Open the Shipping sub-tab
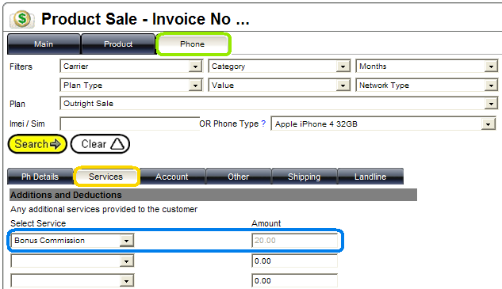Screen dimensions: 502x289 click(x=305, y=177)
